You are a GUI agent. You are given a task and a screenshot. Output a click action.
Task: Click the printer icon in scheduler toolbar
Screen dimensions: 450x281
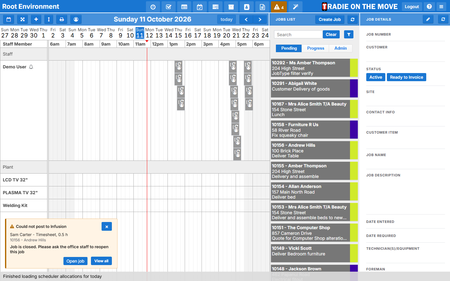(x=62, y=19)
